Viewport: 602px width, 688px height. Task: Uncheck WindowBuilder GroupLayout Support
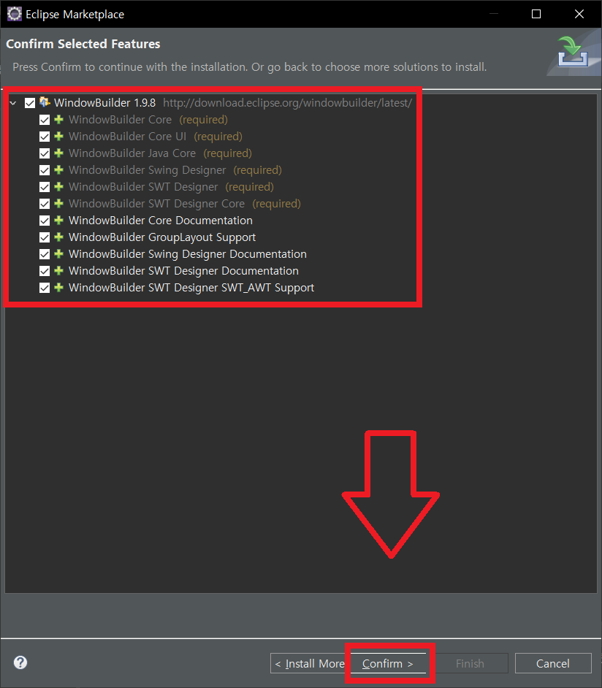pyautogui.click(x=45, y=237)
